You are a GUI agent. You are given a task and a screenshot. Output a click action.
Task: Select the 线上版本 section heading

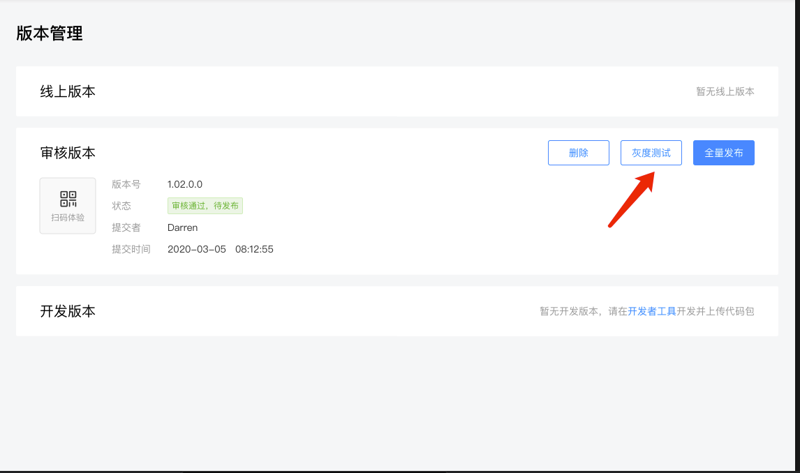coord(68,91)
